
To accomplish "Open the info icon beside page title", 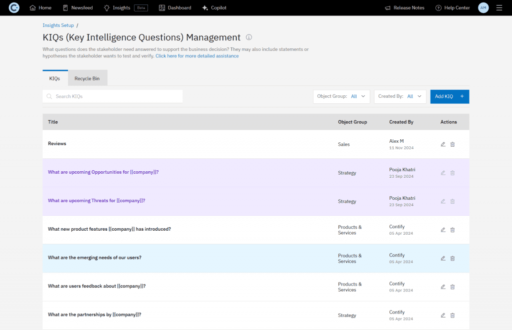I will click(x=249, y=37).
